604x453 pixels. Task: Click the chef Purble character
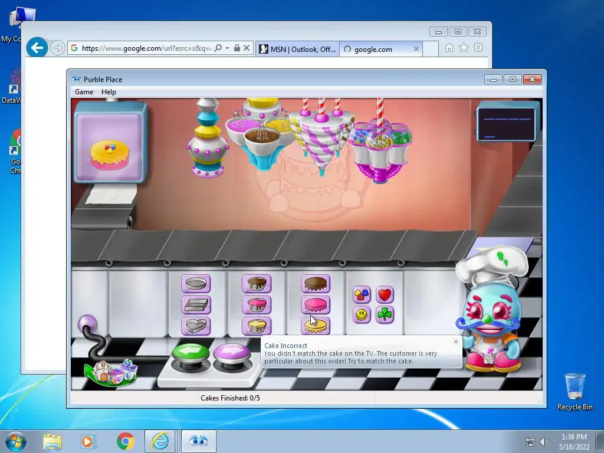coord(490,310)
